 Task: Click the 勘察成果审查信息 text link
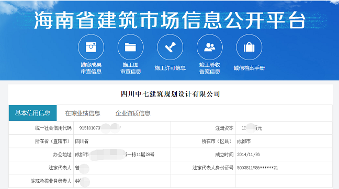coord(91,68)
